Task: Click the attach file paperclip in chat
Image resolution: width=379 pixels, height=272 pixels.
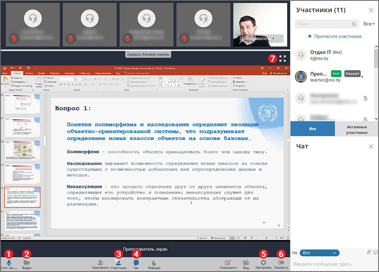Action: [x=369, y=252]
